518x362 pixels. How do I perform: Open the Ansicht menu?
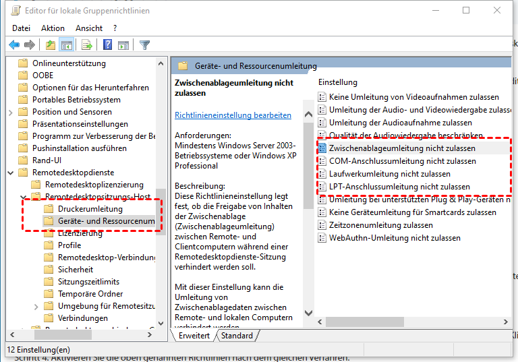coord(89,28)
